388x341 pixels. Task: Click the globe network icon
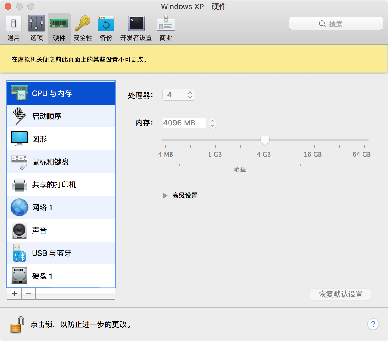[19, 207]
